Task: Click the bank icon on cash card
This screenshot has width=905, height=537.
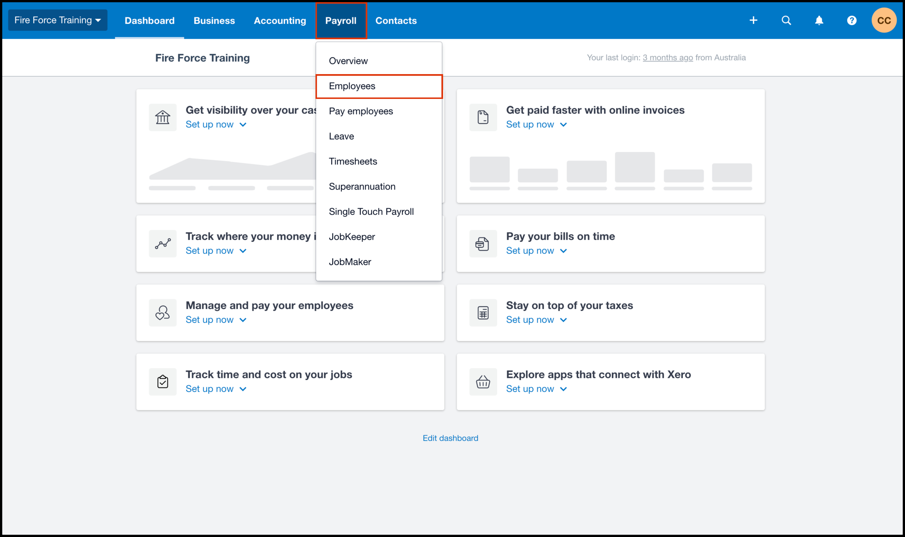Action: click(162, 117)
